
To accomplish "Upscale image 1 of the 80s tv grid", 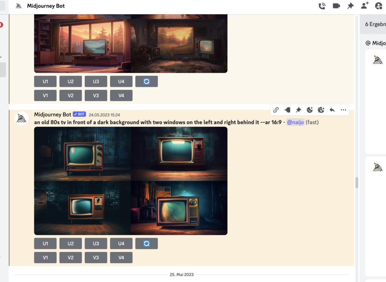I will [45, 244].
